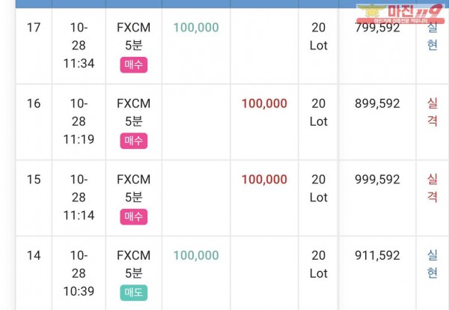Open the red 실격 status in row 16
449x310 pixels.
click(x=432, y=112)
